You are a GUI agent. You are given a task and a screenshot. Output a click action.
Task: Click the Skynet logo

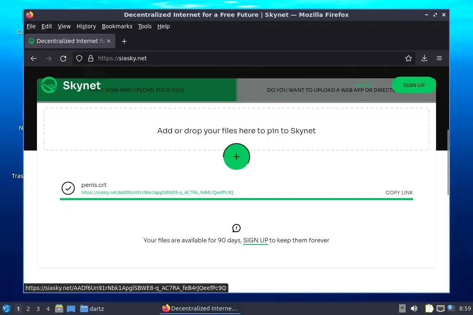click(x=71, y=85)
